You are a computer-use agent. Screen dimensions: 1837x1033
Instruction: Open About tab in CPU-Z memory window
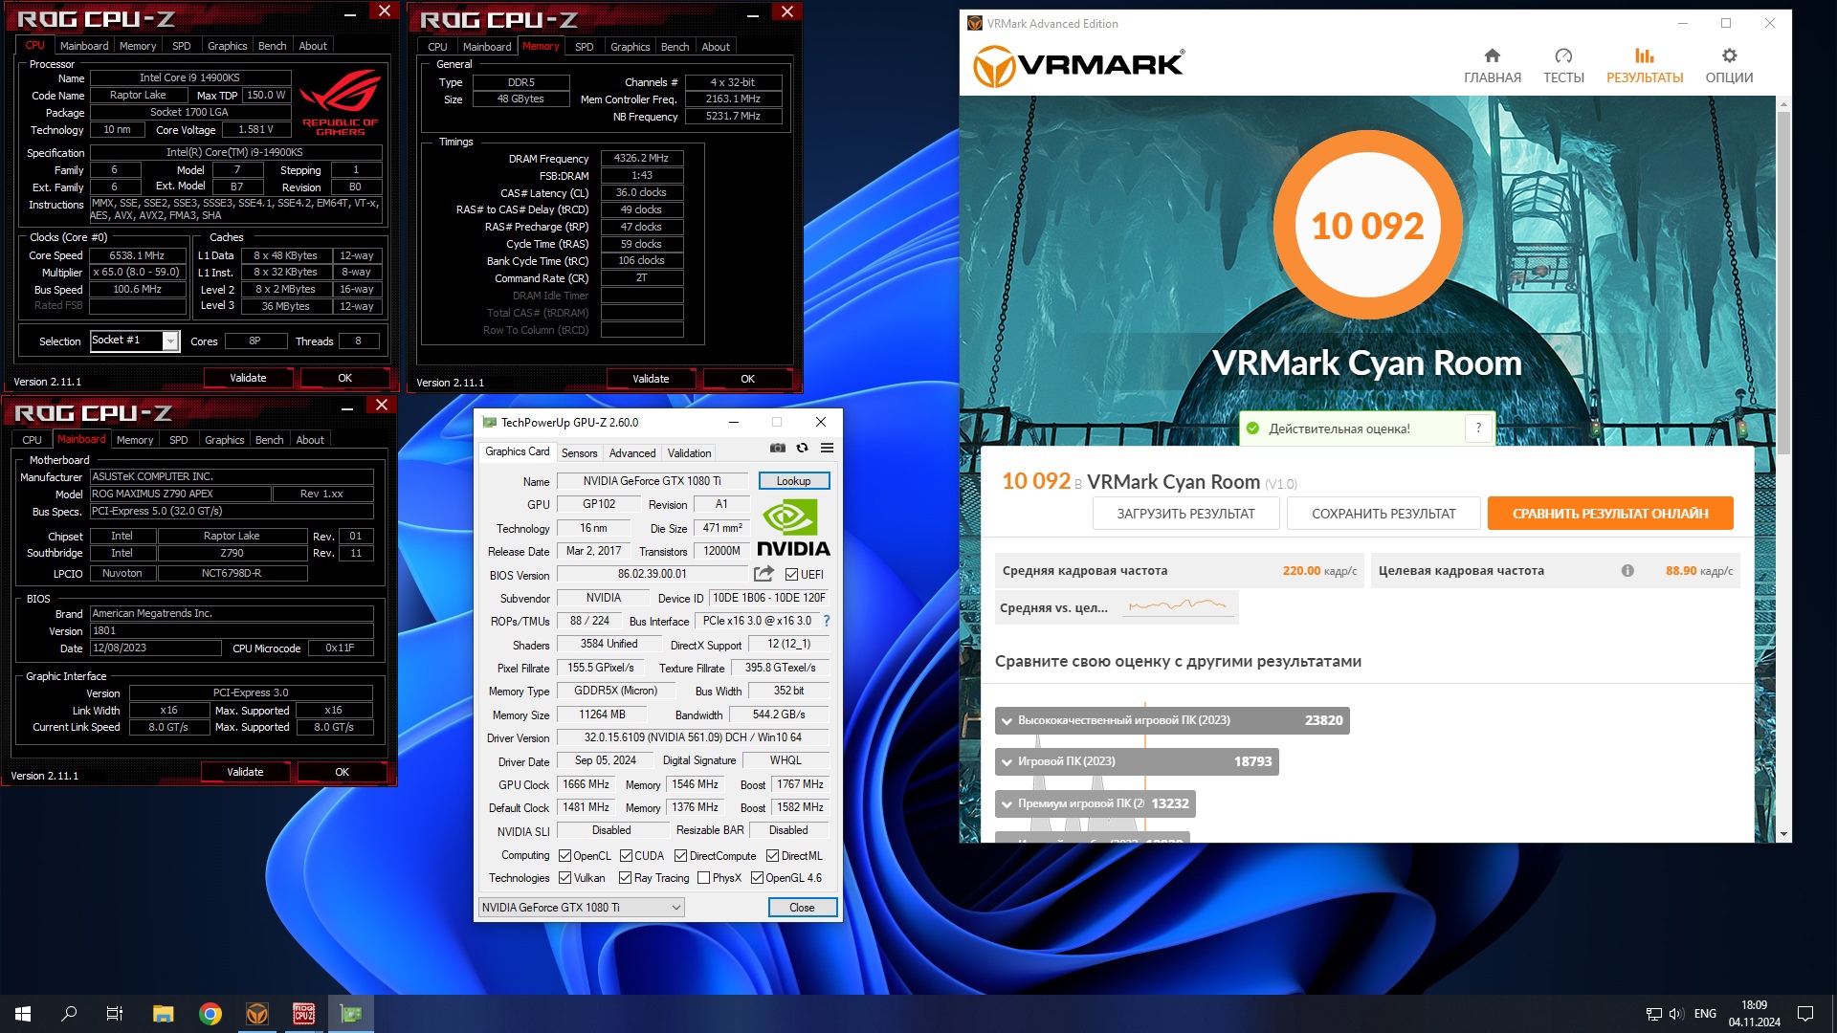715,47
